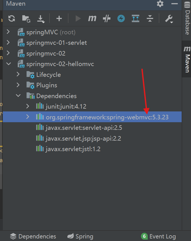Reload all Maven projects
191x241 pixels.
coord(12,19)
